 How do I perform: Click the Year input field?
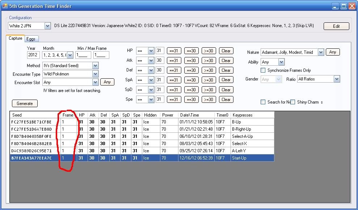(x=33, y=55)
